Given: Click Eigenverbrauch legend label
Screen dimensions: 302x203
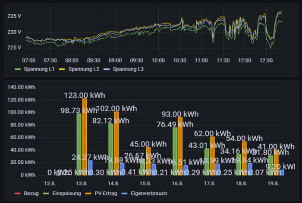Looking at the screenshot, I should 146,193.
